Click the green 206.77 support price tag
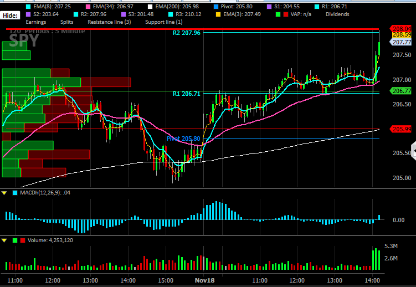Image resolution: width=416 pixels, height=287 pixels. [x=400, y=91]
